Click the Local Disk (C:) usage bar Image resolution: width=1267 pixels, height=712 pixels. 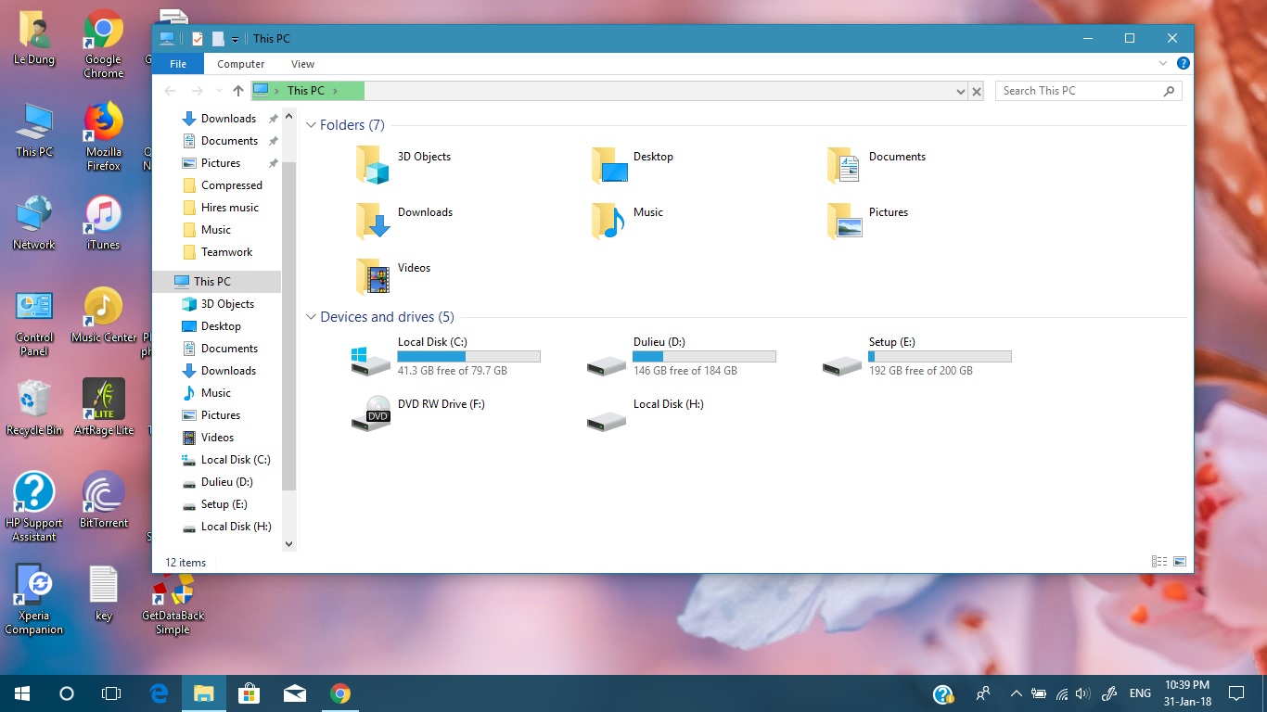pyautogui.click(x=468, y=357)
